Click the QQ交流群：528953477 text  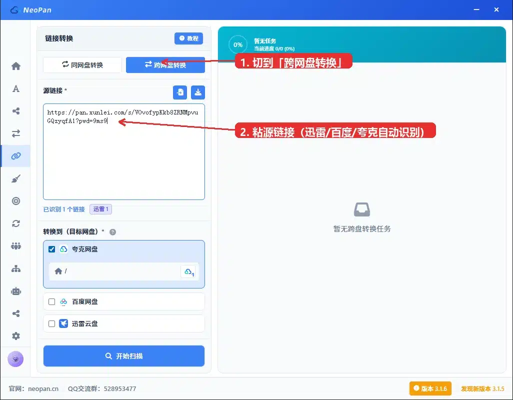point(102,388)
